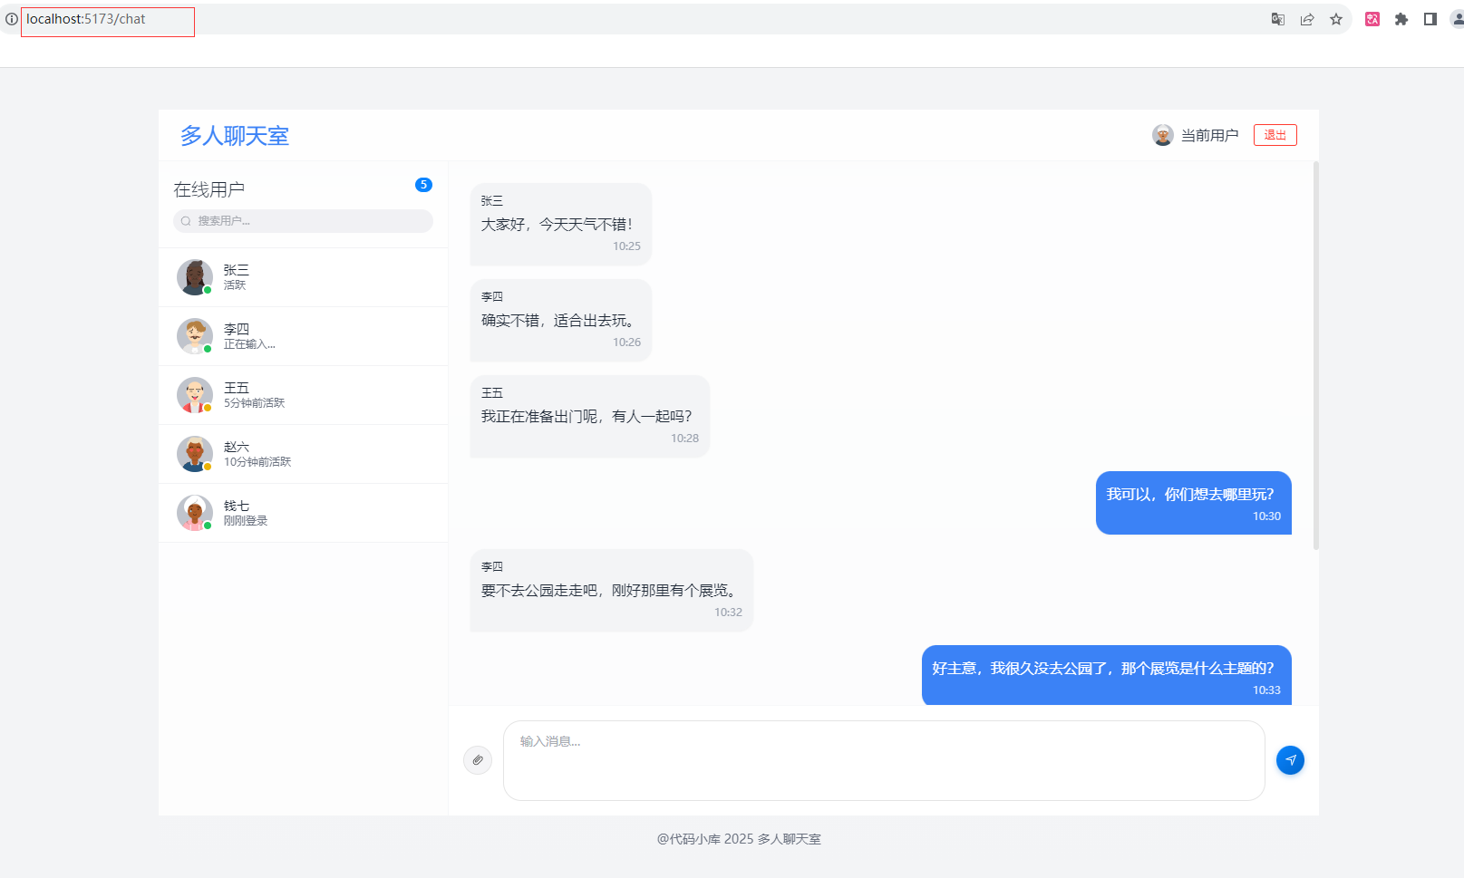This screenshot has width=1464, height=878.
Task: Bookmark this page with the star icon
Action: coord(1336,19)
